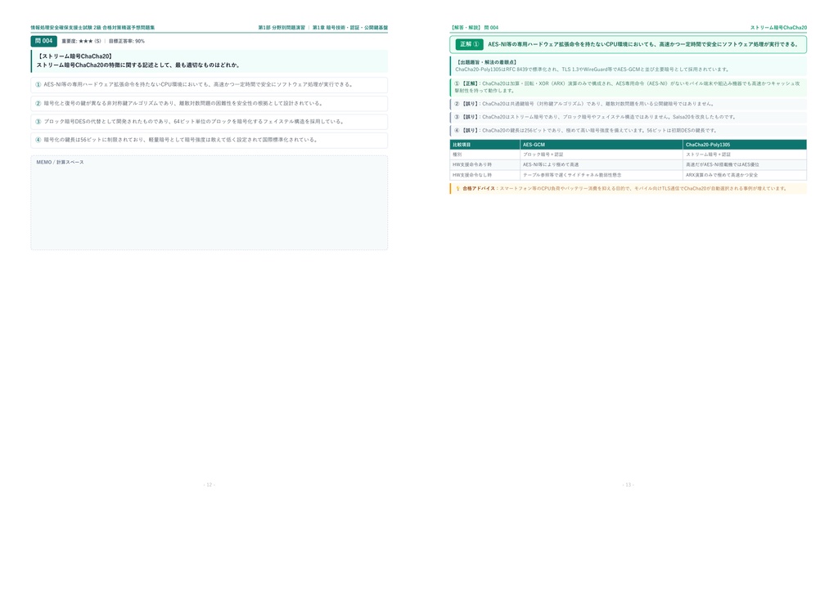
Task: Click the 正解 ① green badge
Action: click(x=469, y=44)
